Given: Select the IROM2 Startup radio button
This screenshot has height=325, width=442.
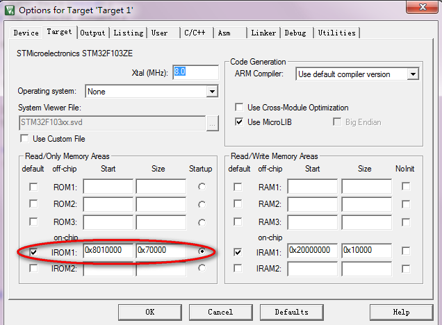Looking at the screenshot, I should tap(202, 268).
